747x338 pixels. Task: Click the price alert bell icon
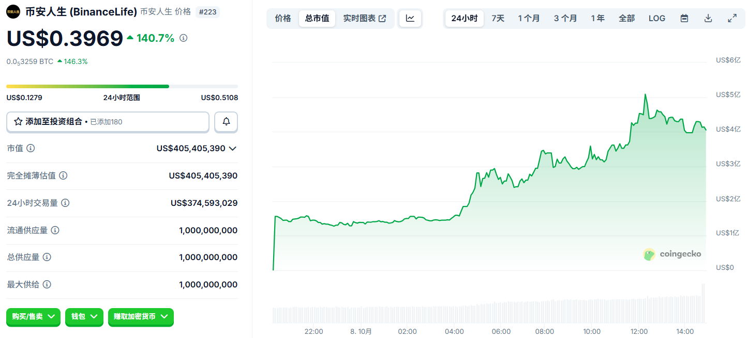(226, 122)
